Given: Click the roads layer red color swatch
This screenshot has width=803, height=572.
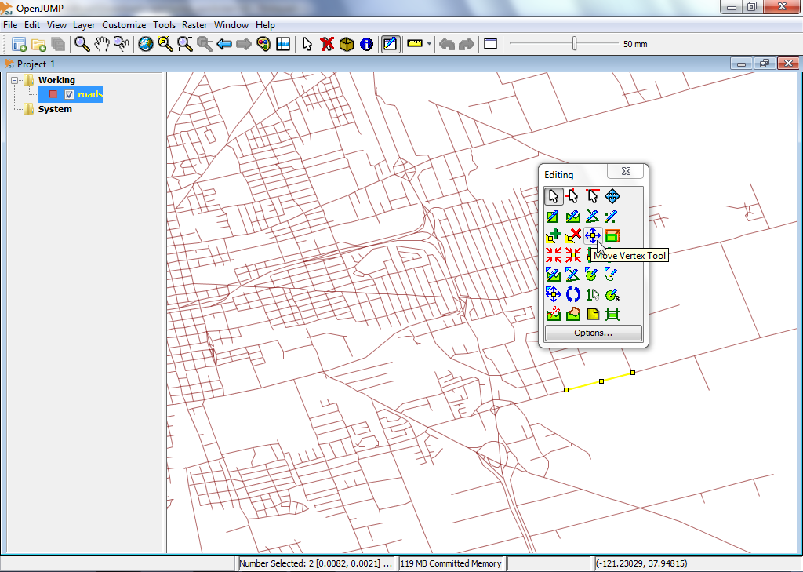Looking at the screenshot, I should [x=53, y=94].
